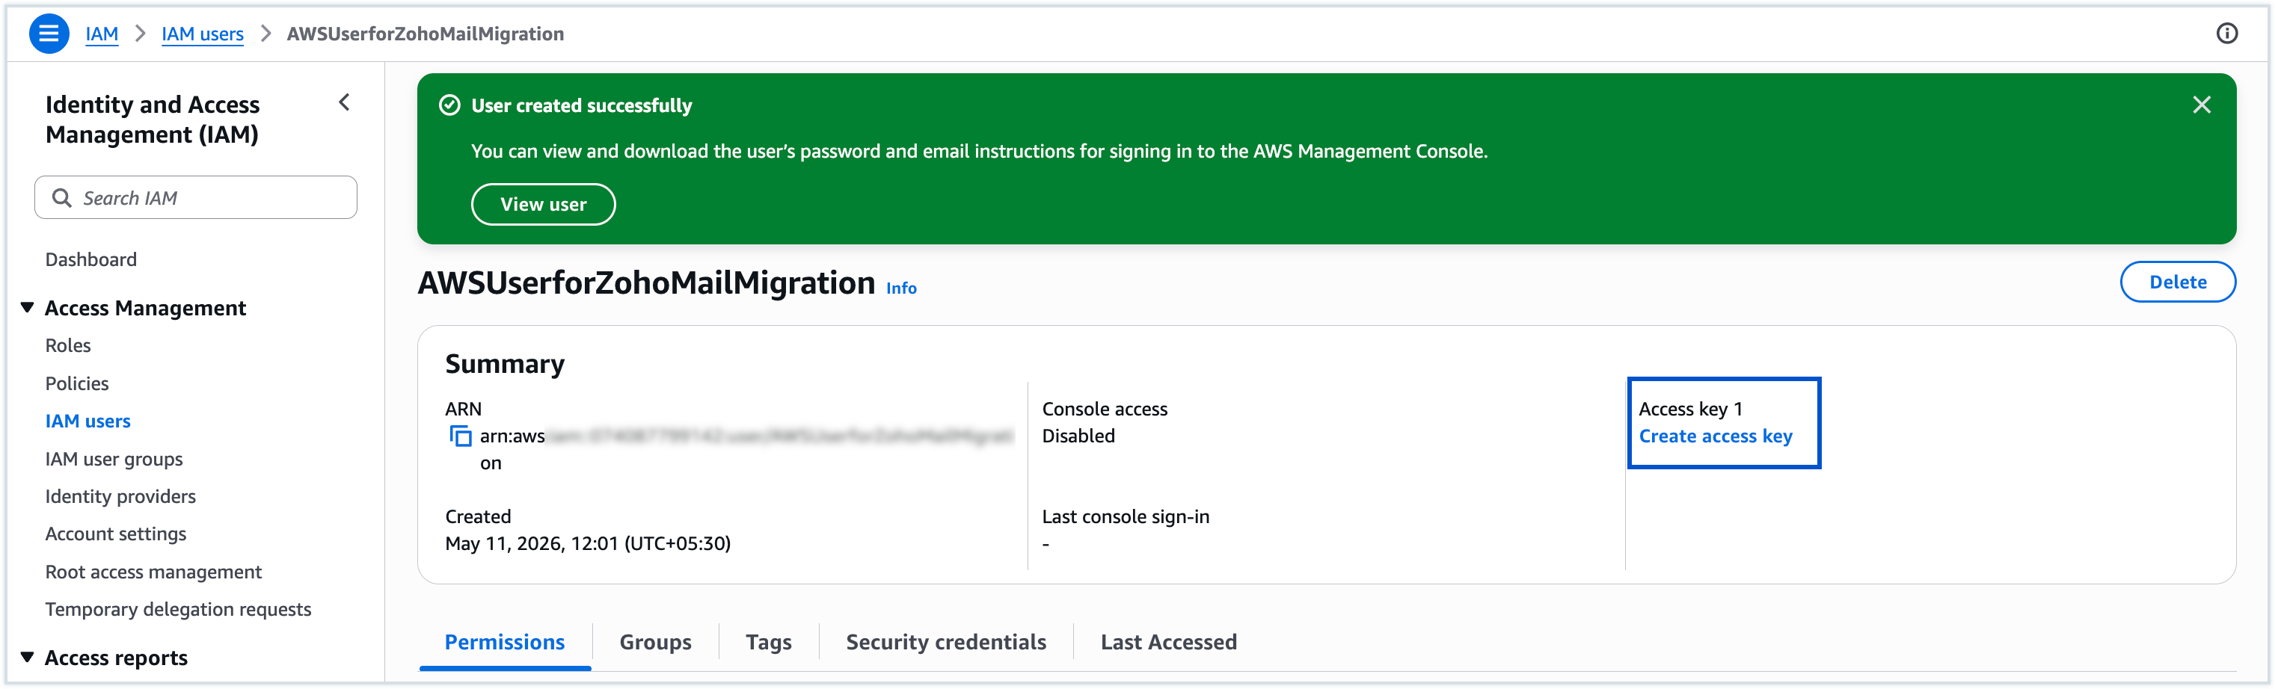Click the Console access 'Disabled' value
Screen dimensions: 2275x689
[1078, 436]
